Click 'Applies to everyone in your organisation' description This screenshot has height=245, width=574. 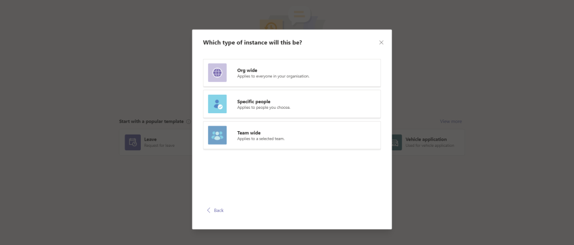tap(273, 76)
